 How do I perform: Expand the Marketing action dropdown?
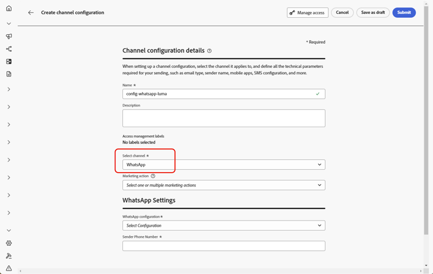click(223, 185)
